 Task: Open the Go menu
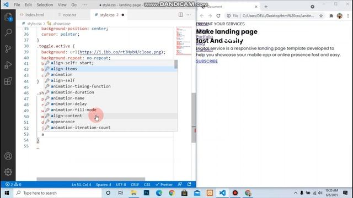click(74, 5)
